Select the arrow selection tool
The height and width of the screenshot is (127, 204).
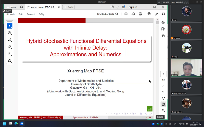[x=9, y=26]
